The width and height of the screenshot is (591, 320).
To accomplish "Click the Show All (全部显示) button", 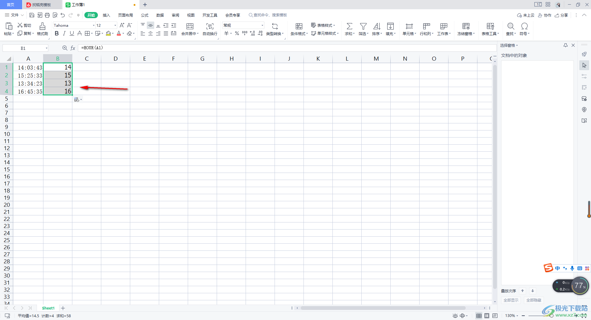I will point(511,300).
